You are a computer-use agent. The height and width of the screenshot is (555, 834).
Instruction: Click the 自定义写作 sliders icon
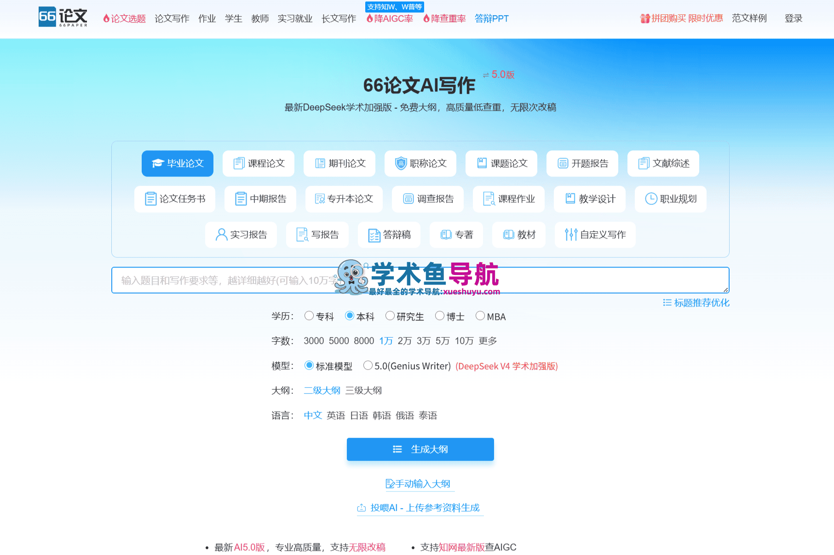point(571,235)
